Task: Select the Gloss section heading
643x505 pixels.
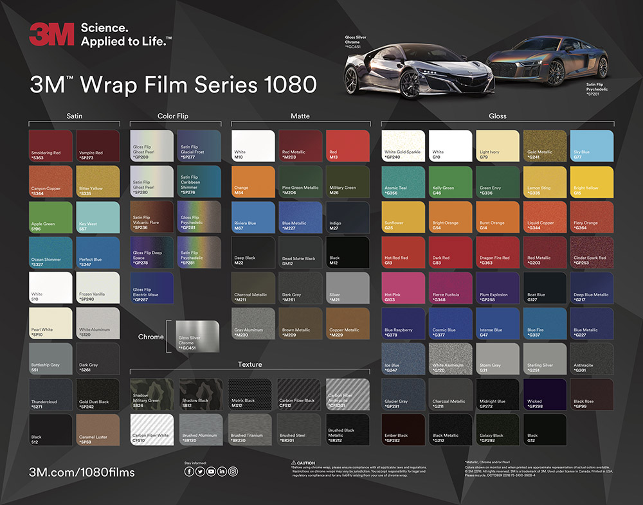Action: 498,116
